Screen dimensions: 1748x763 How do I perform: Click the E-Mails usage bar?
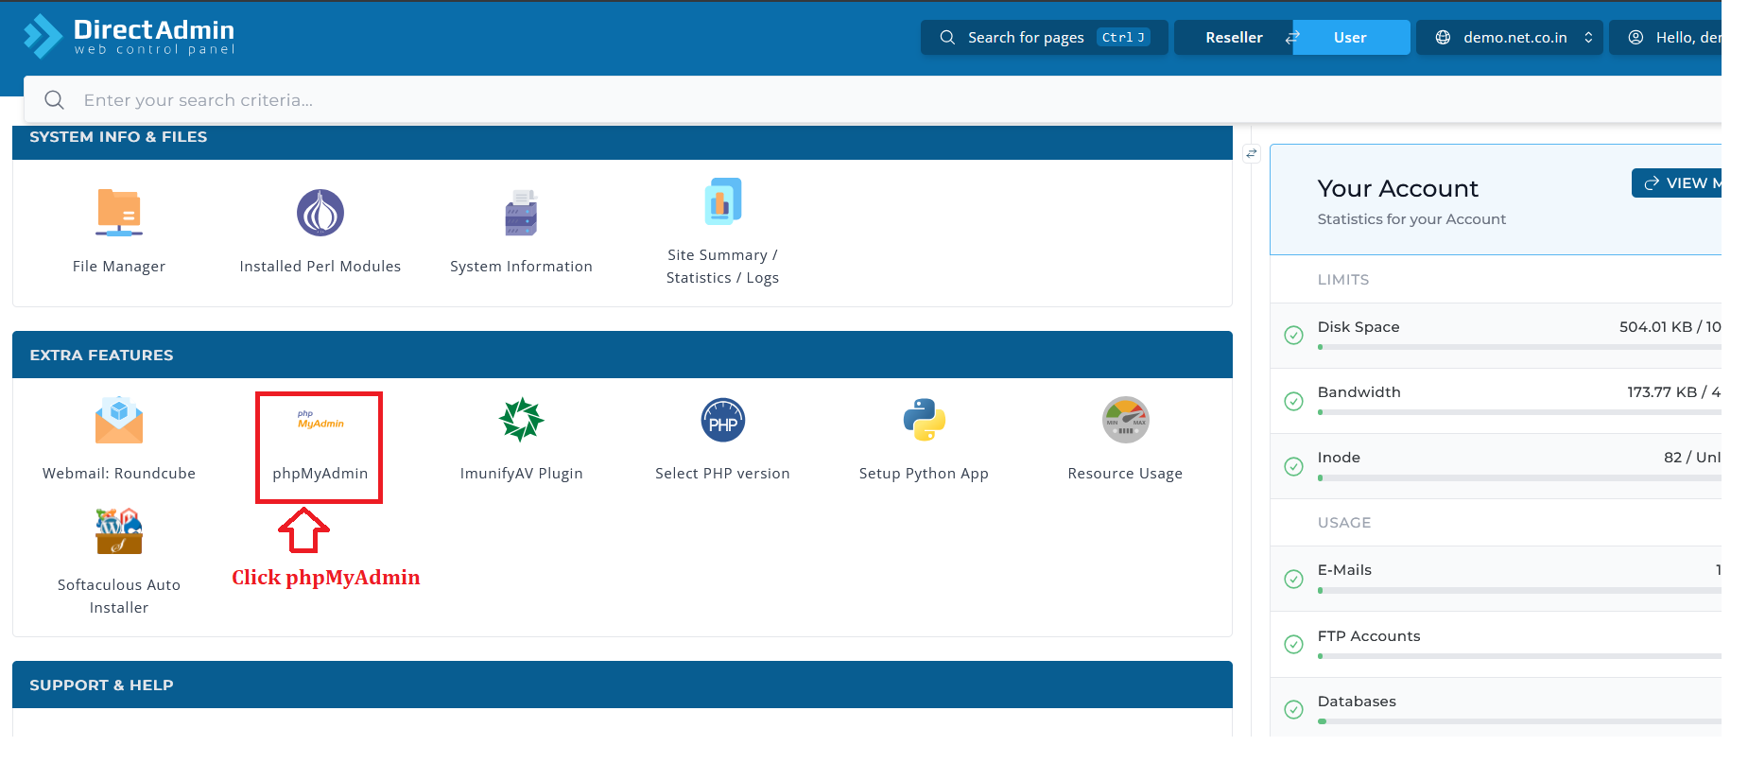point(1519,590)
